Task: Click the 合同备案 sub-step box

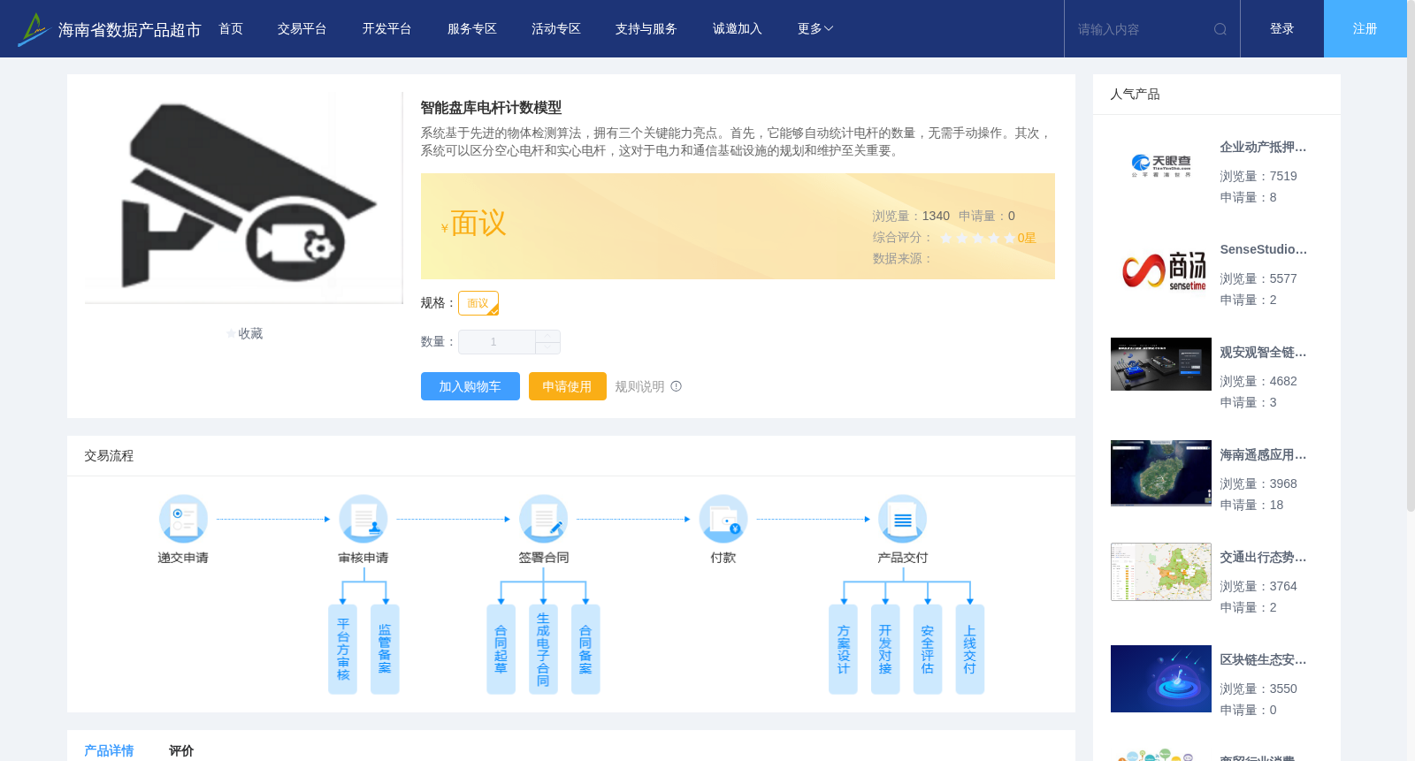Action: 585,650
